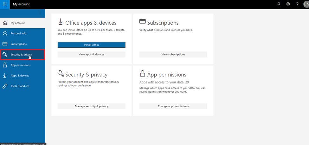Open the settings gear icon
This screenshot has width=309, height=145.
click(x=288, y=4)
